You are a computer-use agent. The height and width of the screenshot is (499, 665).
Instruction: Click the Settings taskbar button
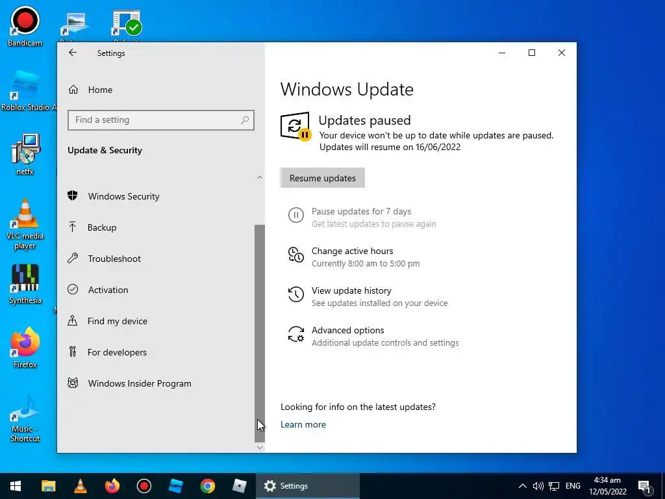[x=307, y=486]
